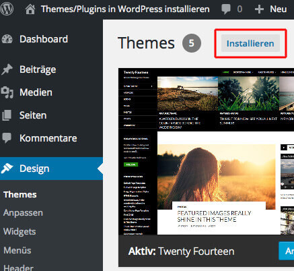Open the Themes submenu entry
Screen dimensions: 294x271
coord(20,195)
